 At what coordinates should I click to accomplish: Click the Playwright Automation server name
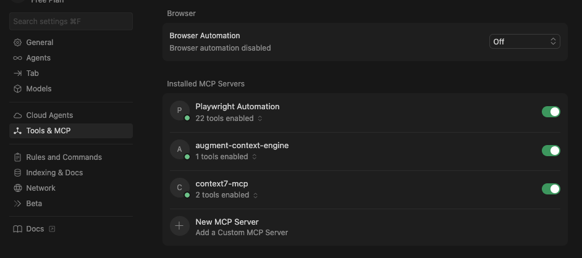(x=237, y=107)
